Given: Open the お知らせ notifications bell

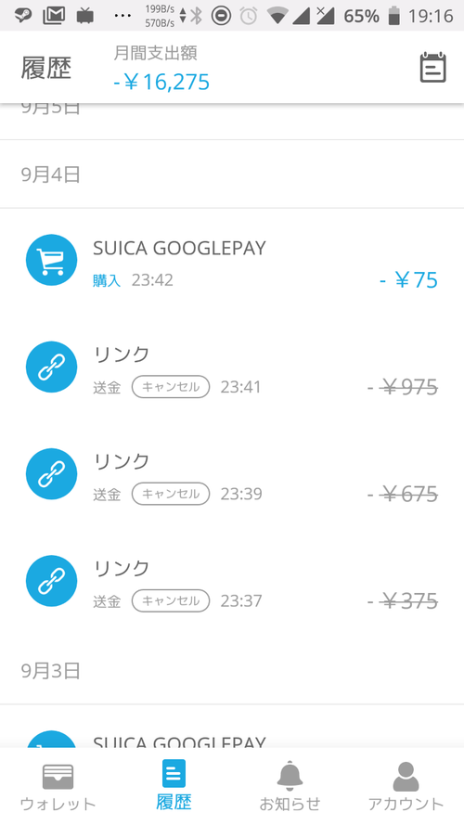Looking at the screenshot, I should pos(290,787).
